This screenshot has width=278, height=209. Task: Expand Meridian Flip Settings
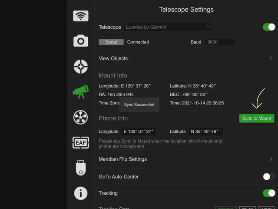(x=186, y=159)
